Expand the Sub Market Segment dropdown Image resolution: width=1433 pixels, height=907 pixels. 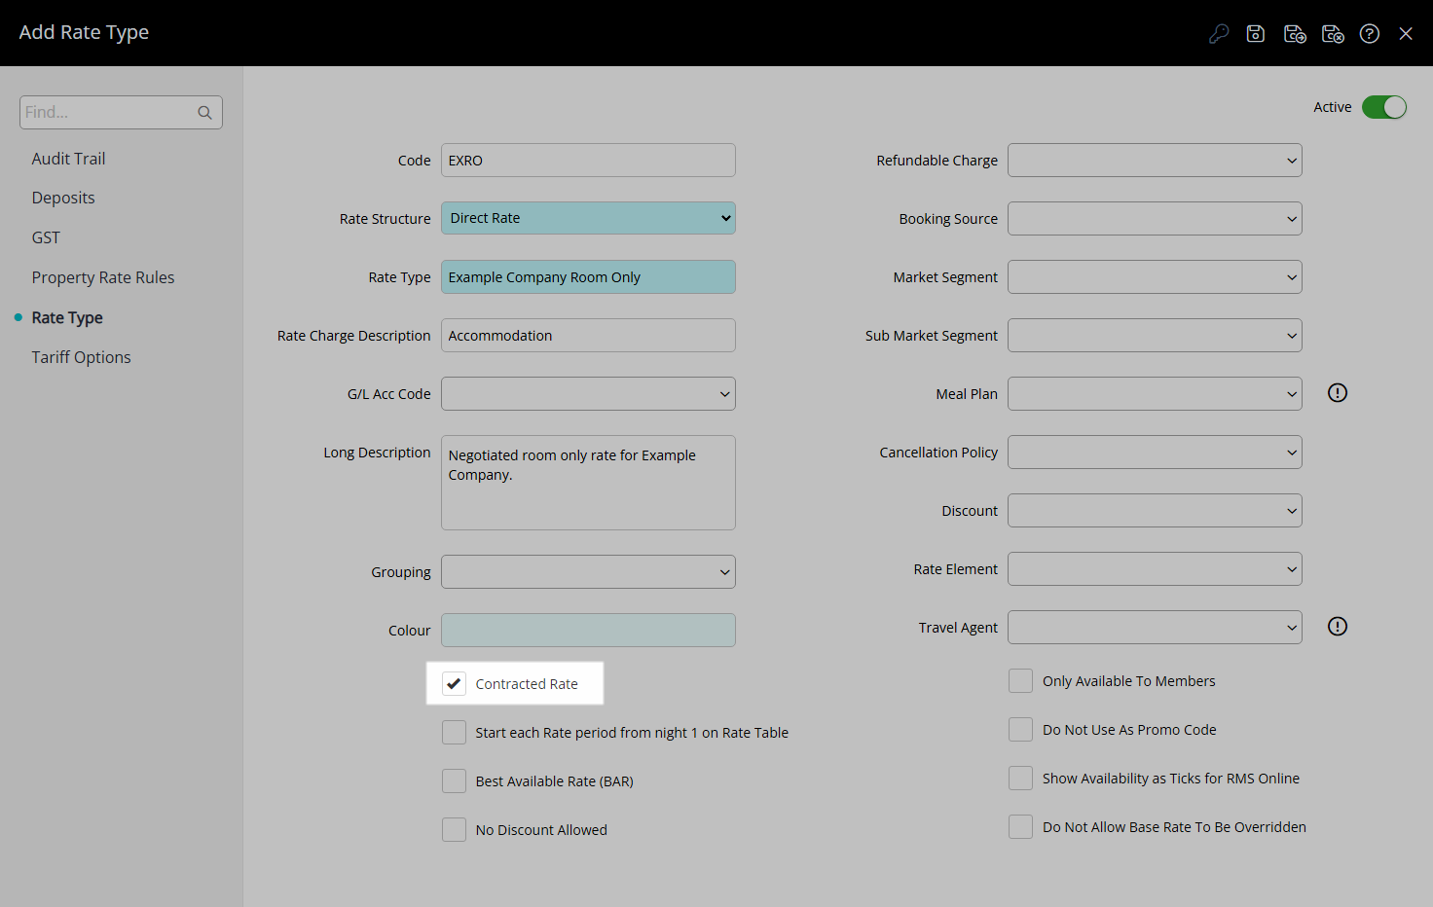1155,336
